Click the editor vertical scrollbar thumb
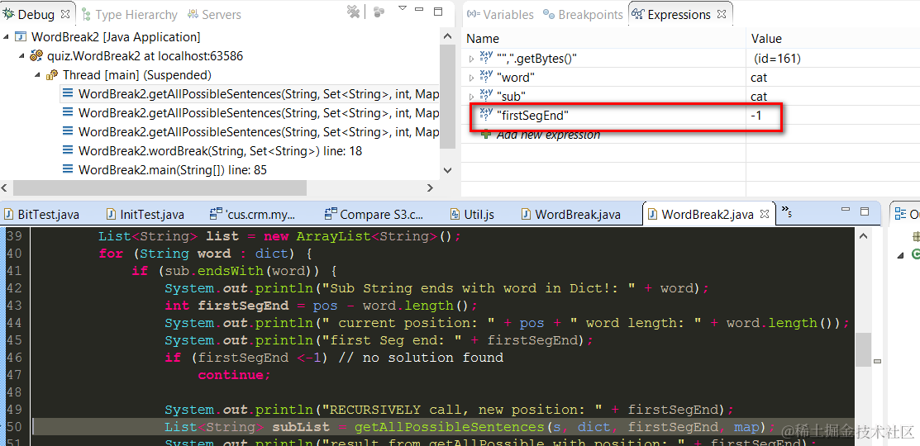Image resolution: width=920 pixels, height=446 pixels. [x=861, y=350]
